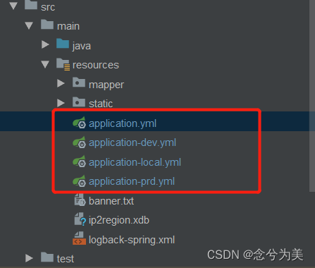Image resolution: width=315 pixels, height=268 pixels.
Task: Expand the static folder arrow
Action: click(x=61, y=103)
